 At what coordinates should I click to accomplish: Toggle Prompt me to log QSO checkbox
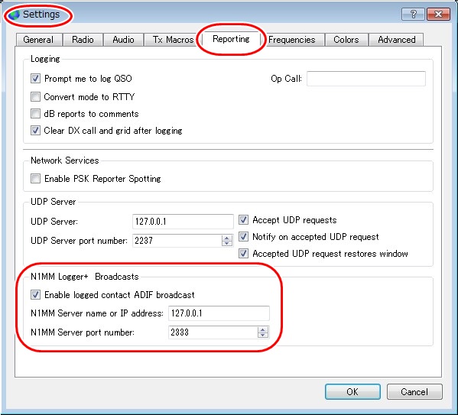35,78
